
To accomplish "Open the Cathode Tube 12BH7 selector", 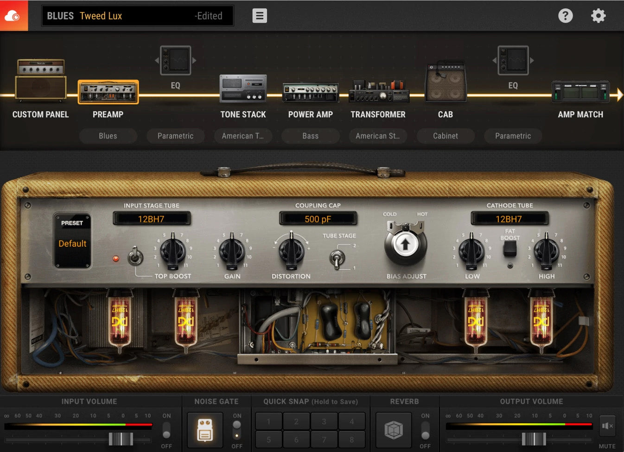I will click(x=509, y=219).
